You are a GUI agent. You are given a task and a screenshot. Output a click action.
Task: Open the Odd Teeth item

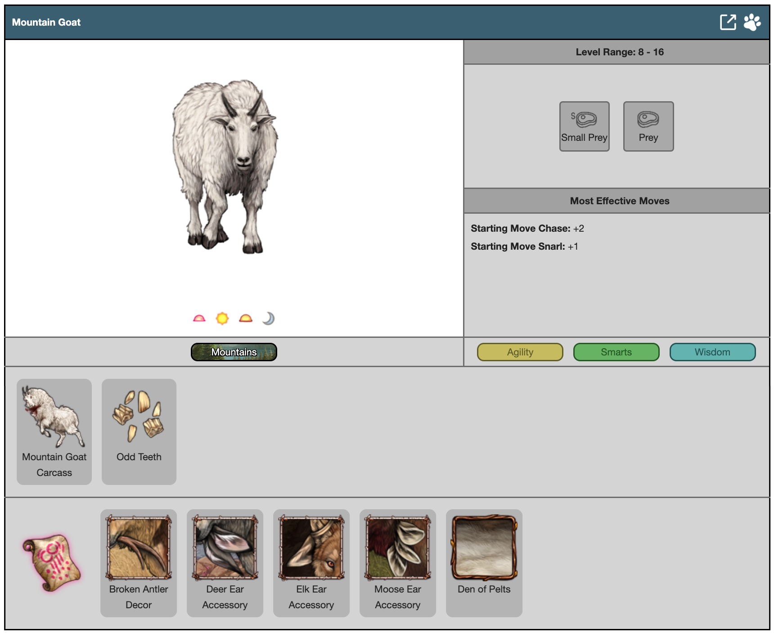pos(139,431)
